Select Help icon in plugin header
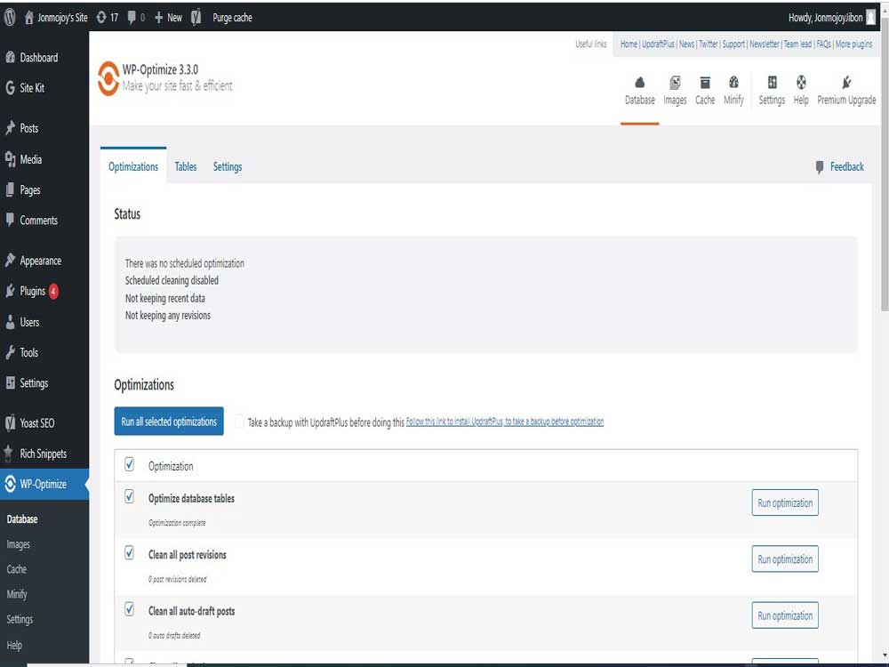Image resolution: width=889 pixels, height=667 pixels. [801, 91]
